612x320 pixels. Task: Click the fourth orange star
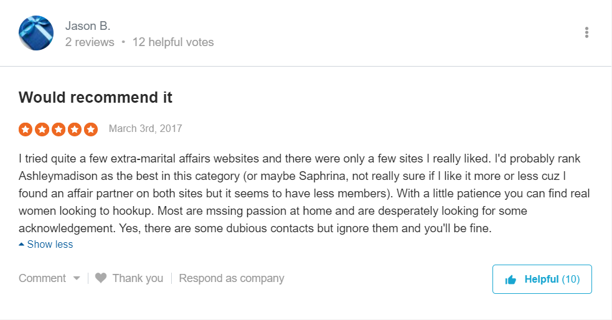(x=75, y=129)
